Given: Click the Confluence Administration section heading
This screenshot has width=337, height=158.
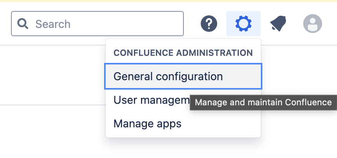Looking at the screenshot, I should tap(183, 53).
